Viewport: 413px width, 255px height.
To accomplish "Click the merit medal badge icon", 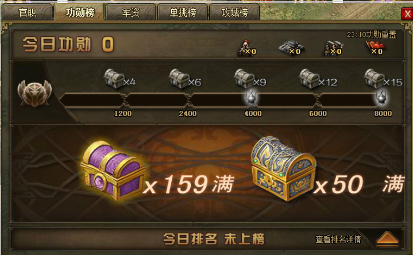I will tap(34, 93).
